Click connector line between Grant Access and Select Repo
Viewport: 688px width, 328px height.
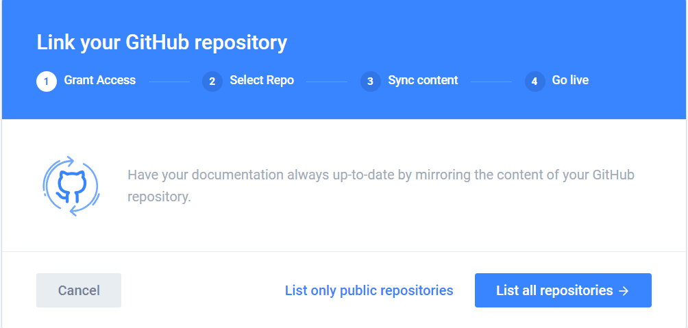169,81
